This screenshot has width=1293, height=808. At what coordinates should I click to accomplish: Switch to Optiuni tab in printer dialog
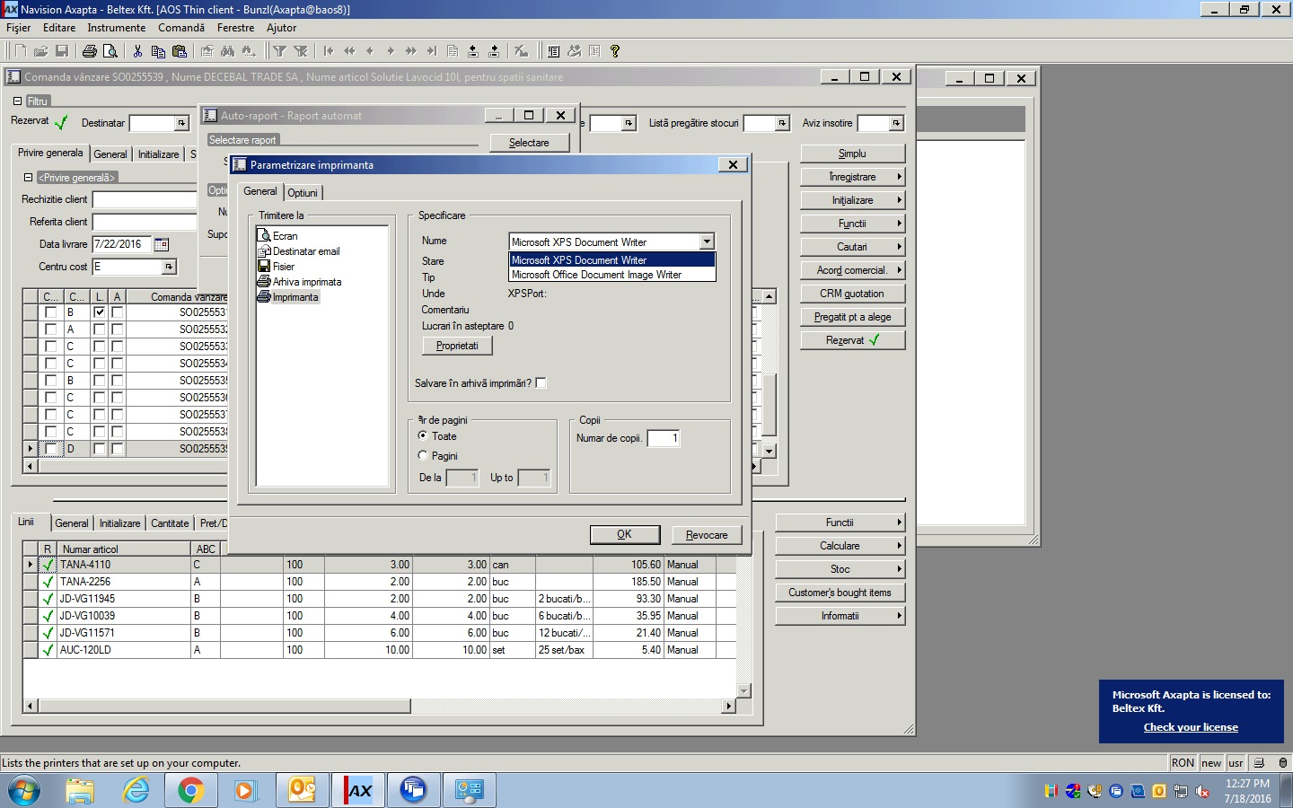click(x=303, y=193)
